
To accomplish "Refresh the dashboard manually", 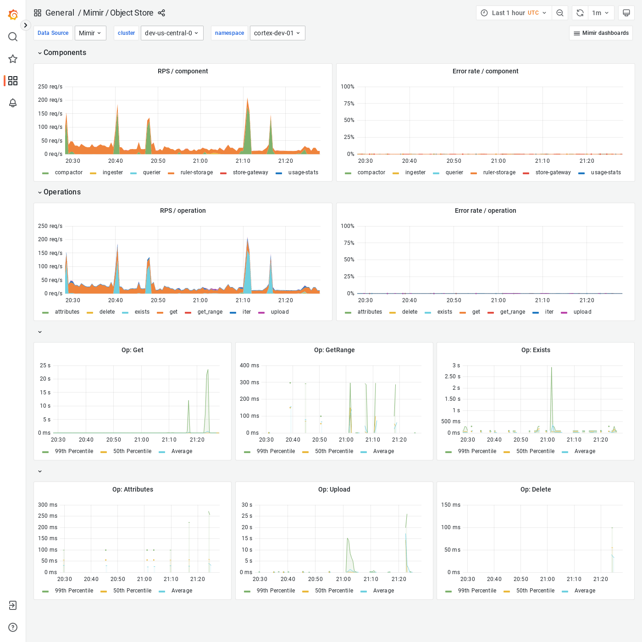I will (580, 12).
